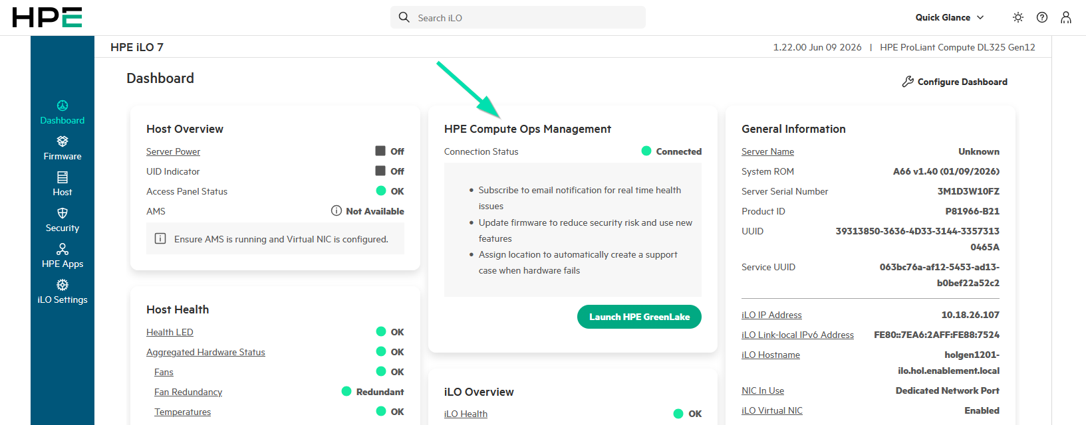The width and height of the screenshot is (1086, 425).
Task: Click the Server Power Off status square
Action: pyautogui.click(x=380, y=151)
